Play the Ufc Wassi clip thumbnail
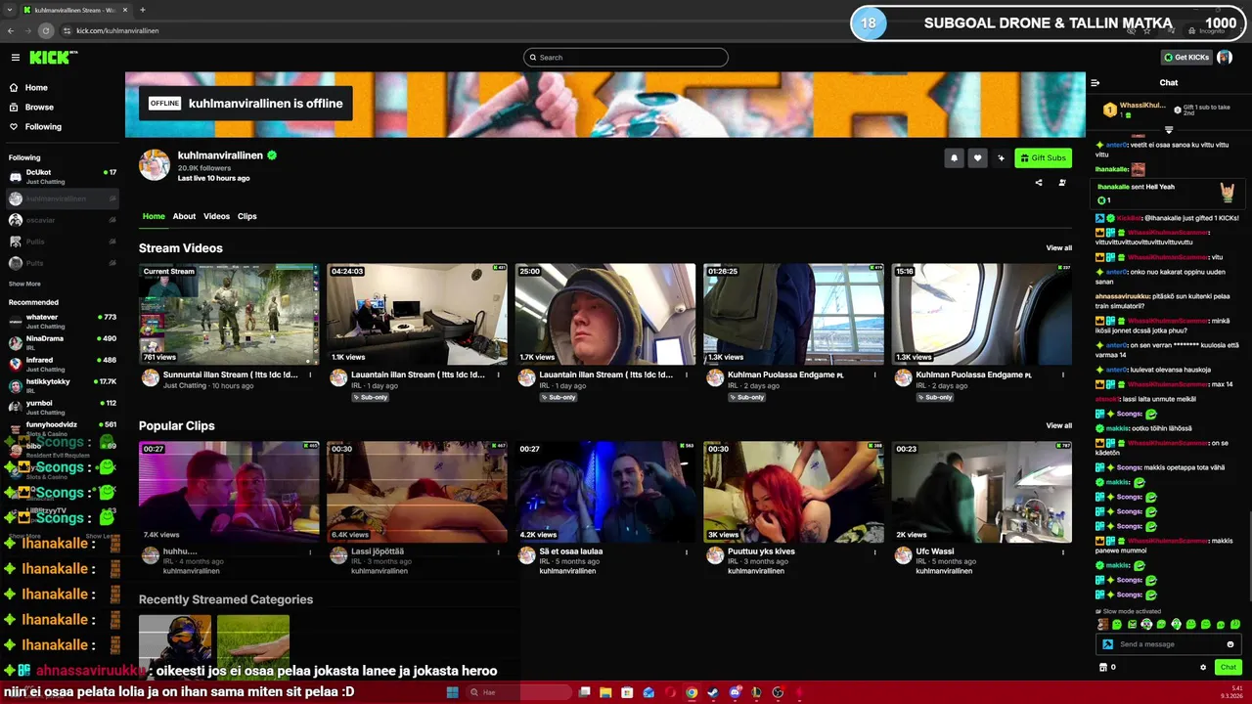 pyautogui.click(x=981, y=492)
